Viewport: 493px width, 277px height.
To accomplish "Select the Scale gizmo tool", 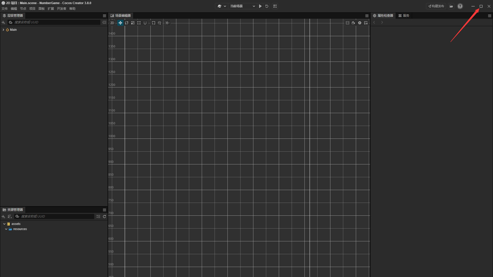I will tap(133, 23).
